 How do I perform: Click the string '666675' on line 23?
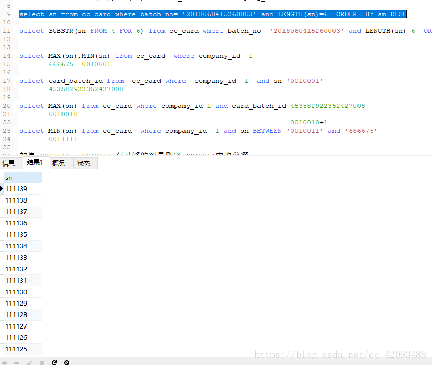[x=361, y=131]
